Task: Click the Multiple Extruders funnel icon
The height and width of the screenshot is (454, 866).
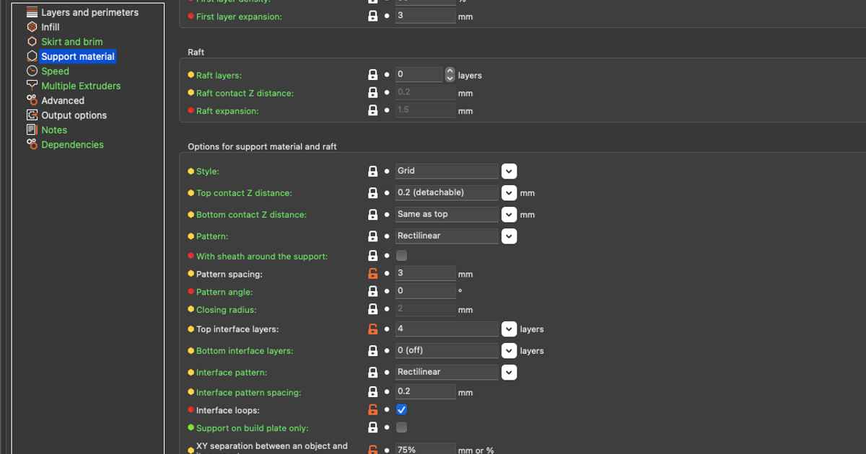Action: pyautogui.click(x=32, y=86)
